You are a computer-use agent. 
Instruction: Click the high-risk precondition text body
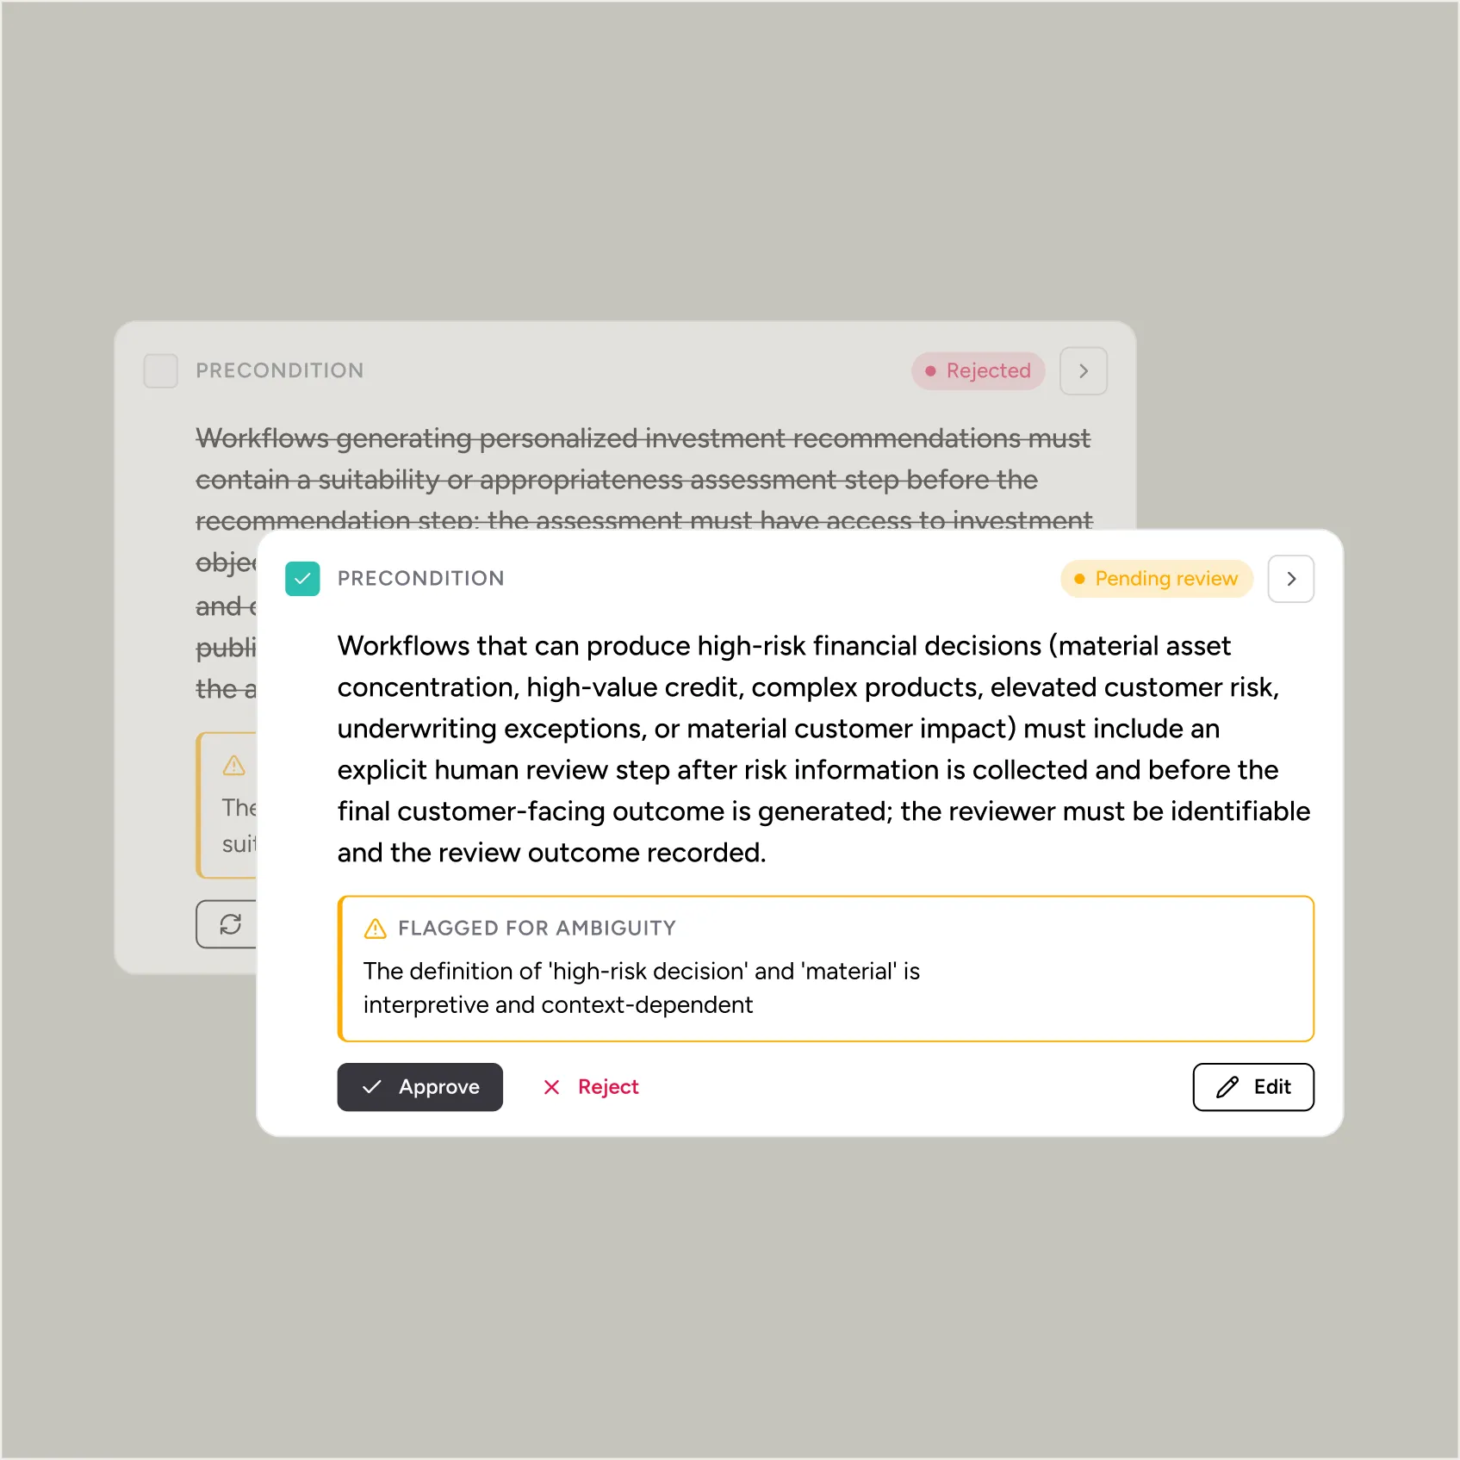pos(823,749)
